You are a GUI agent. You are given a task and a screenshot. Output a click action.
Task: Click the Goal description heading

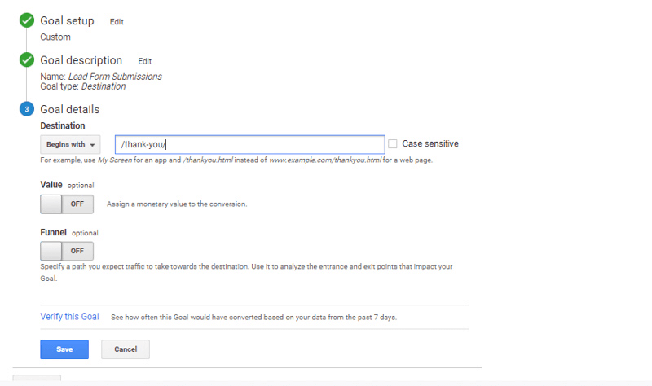coord(81,61)
